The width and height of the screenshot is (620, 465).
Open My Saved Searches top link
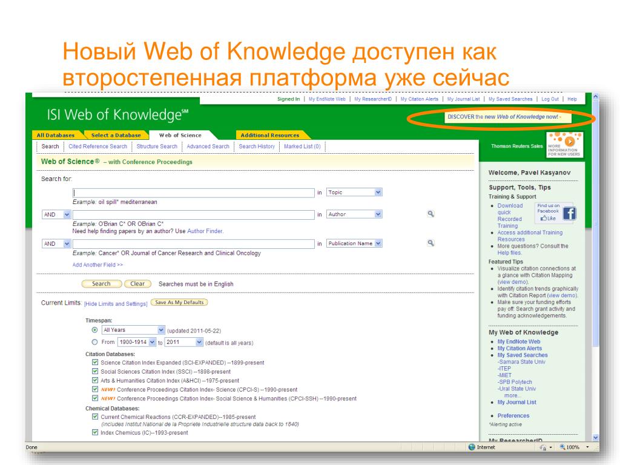coord(510,99)
